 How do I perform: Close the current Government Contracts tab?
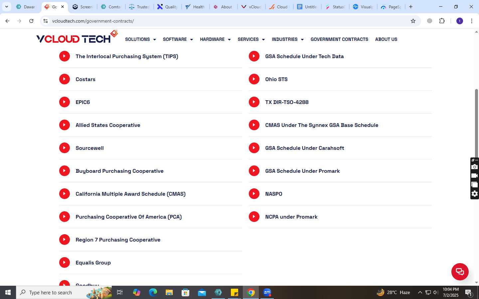coord(62,7)
